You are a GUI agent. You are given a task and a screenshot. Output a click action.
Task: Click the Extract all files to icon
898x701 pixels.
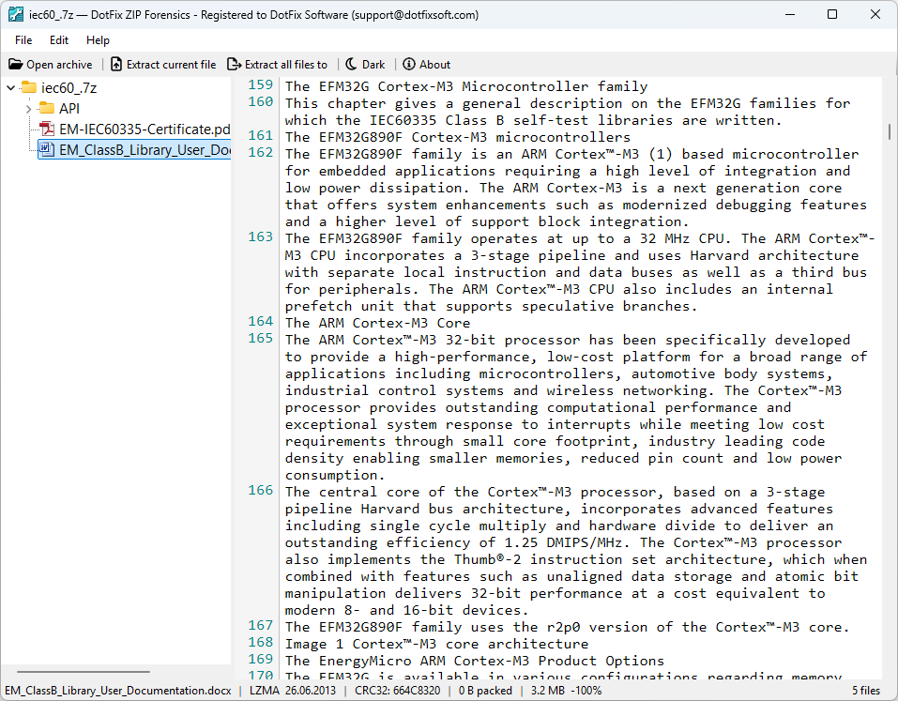[235, 64]
